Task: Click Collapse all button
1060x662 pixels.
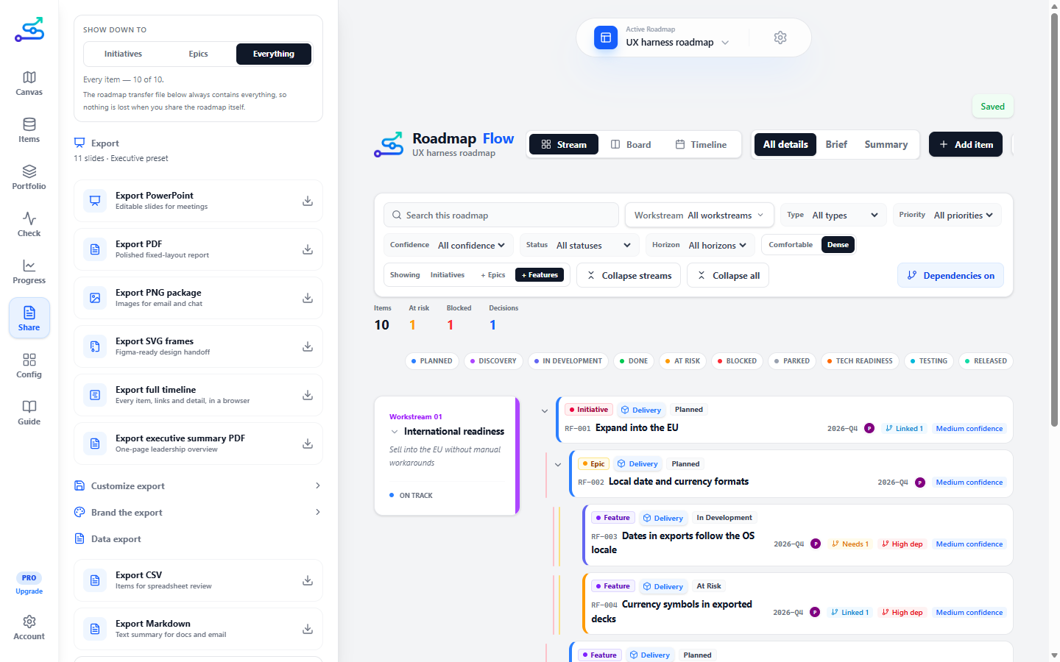Action: pyautogui.click(x=728, y=275)
